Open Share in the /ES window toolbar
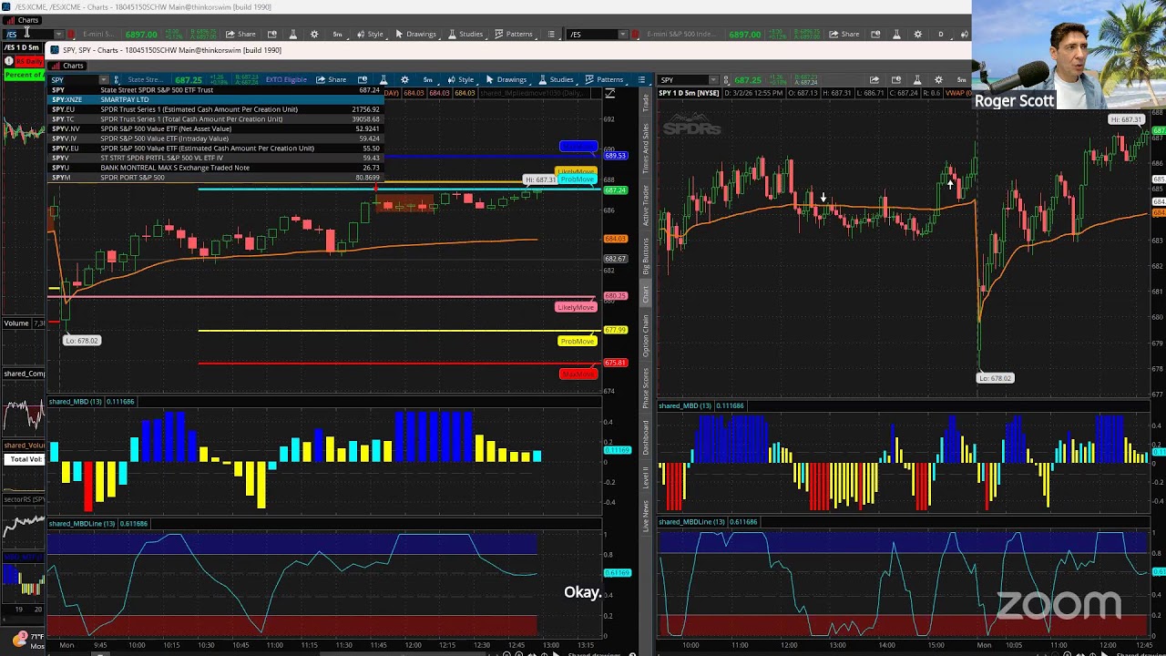 click(x=241, y=35)
